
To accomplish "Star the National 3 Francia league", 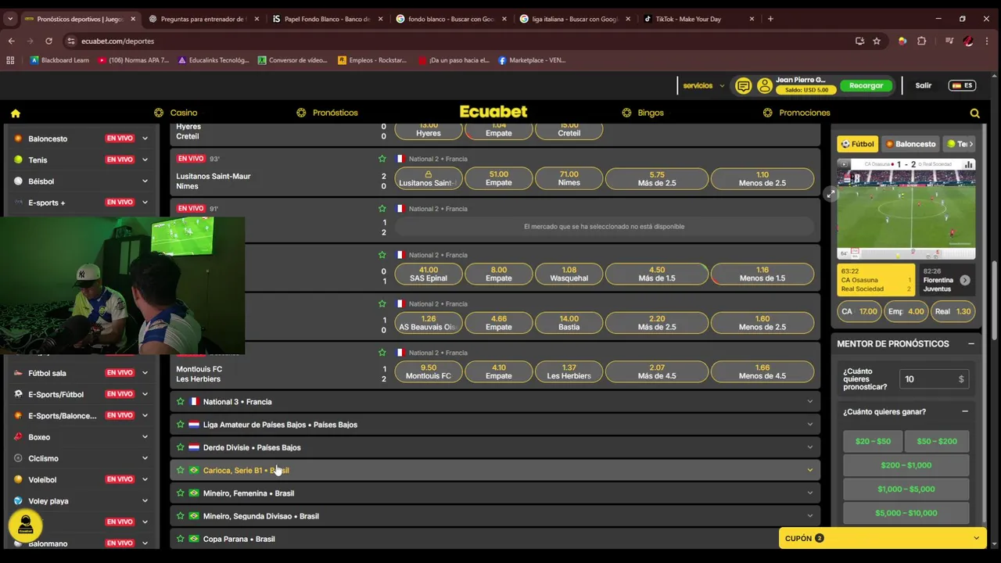I will coord(181,402).
